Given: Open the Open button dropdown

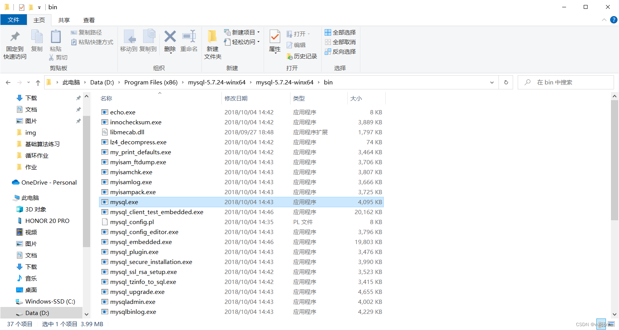Looking at the screenshot, I should pos(309,34).
